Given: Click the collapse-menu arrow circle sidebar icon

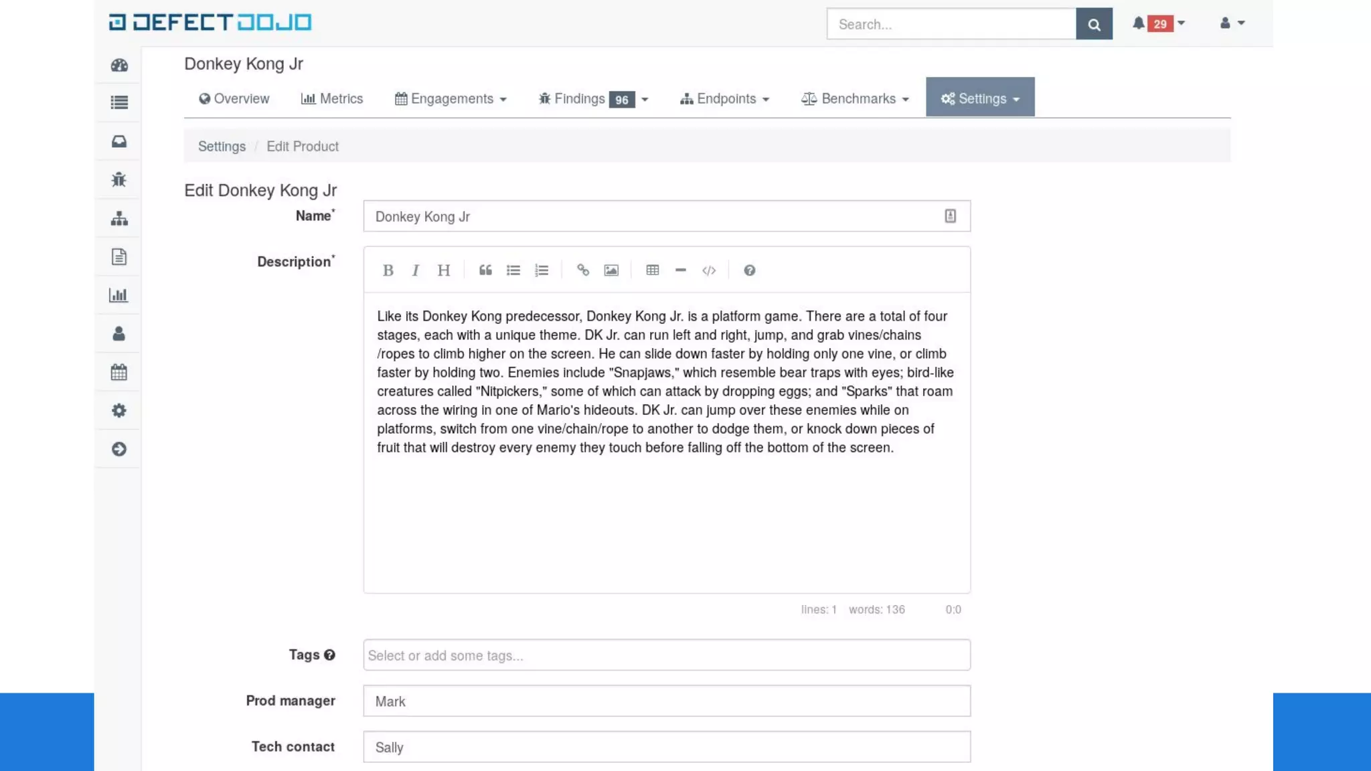Looking at the screenshot, I should (x=119, y=449).
